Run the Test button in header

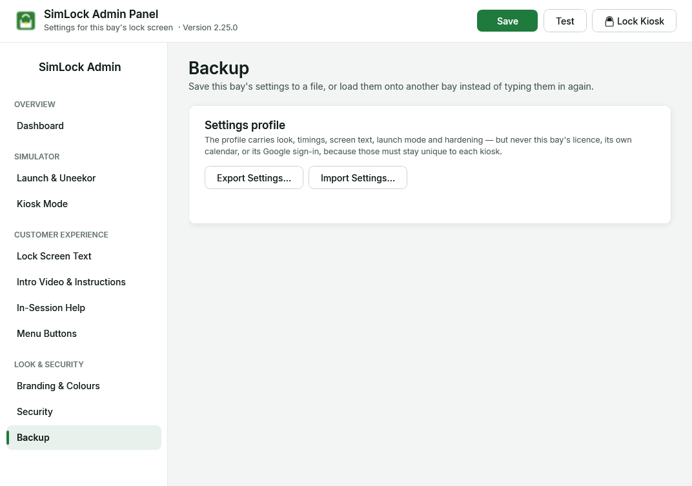(x=565, y=21)
